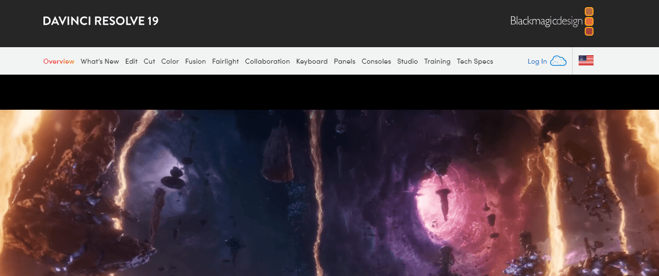
Task: Select the Studio tab
Action: click(408, 61)
